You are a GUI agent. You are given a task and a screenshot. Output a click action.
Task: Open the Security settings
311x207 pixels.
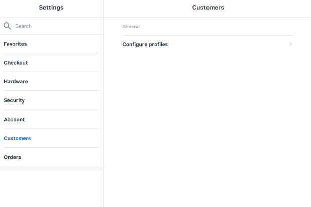point(14,100)
